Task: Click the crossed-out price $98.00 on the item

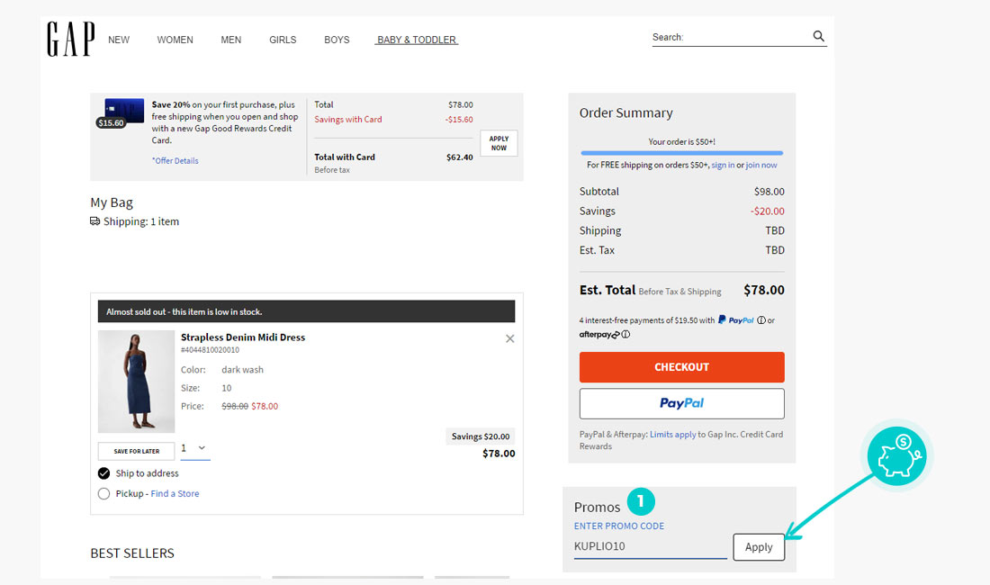Action: point(235,407)
